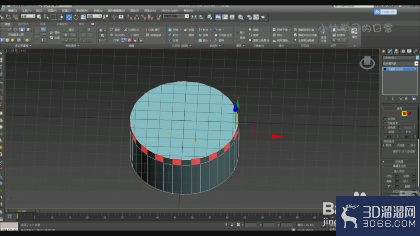
Task: Click the Cylinder001 name field
Action: (x=398, y=57)
